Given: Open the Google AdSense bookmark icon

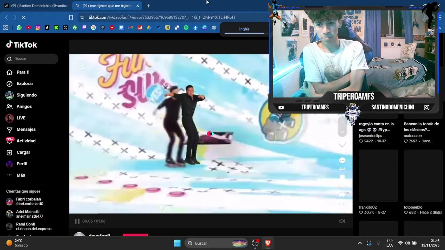Looking at the screenshot, I should [x=149, y=28].
